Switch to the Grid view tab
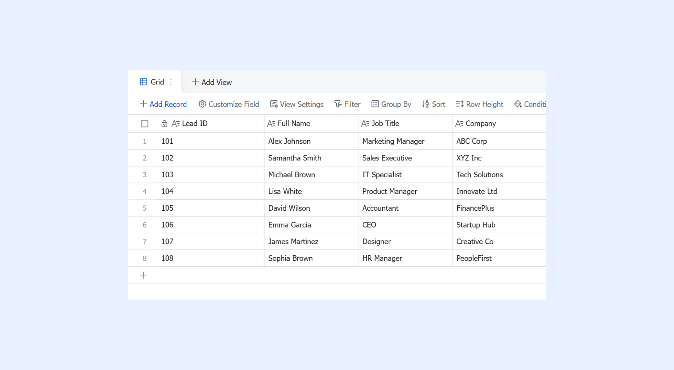This screenshot has width=674, height=370. tap(154, 82)
